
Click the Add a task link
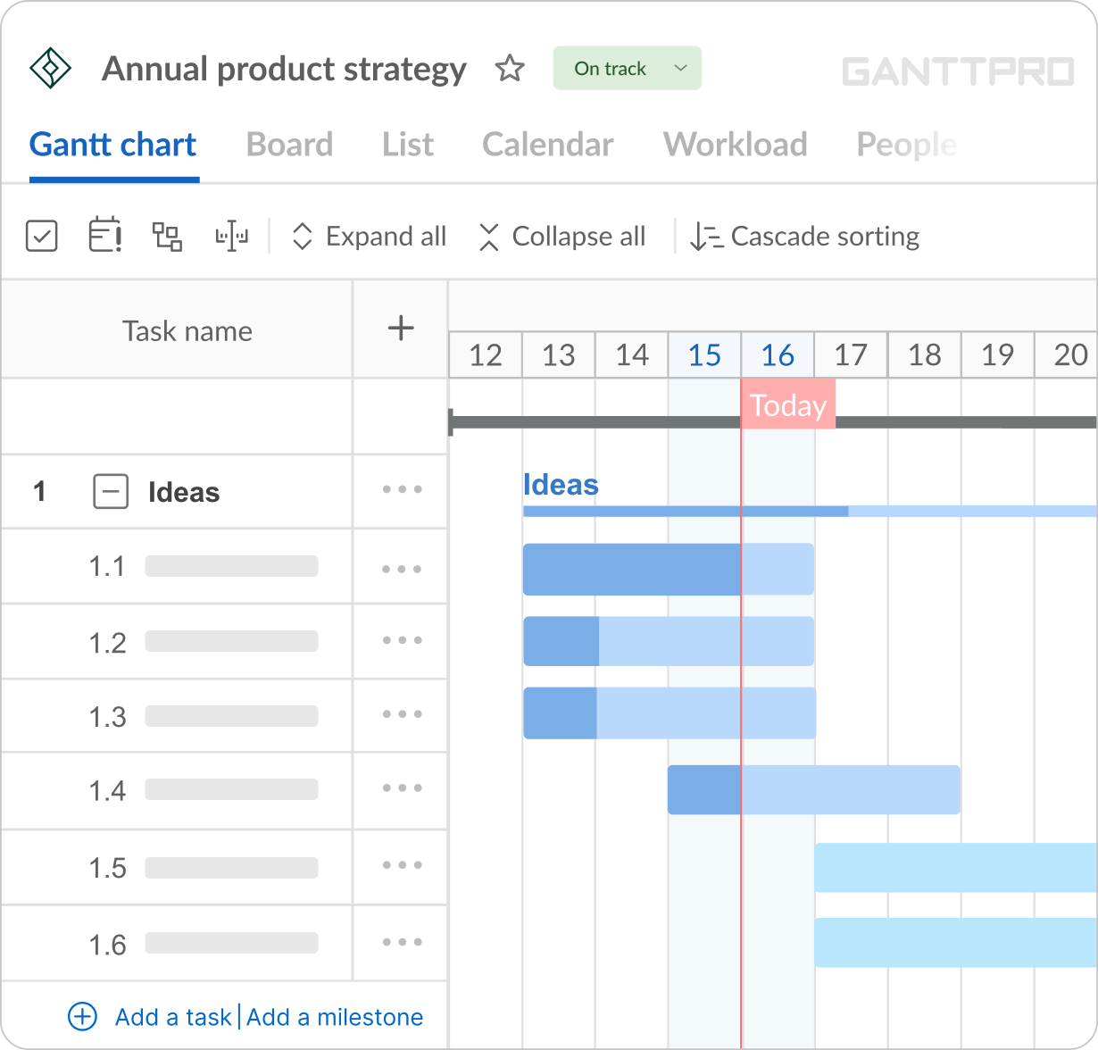(x=173, y=1017)
